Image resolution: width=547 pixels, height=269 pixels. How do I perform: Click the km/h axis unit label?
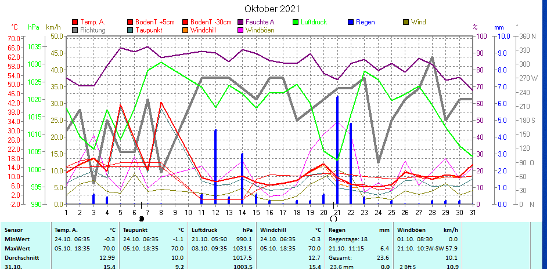coord(53,27)
